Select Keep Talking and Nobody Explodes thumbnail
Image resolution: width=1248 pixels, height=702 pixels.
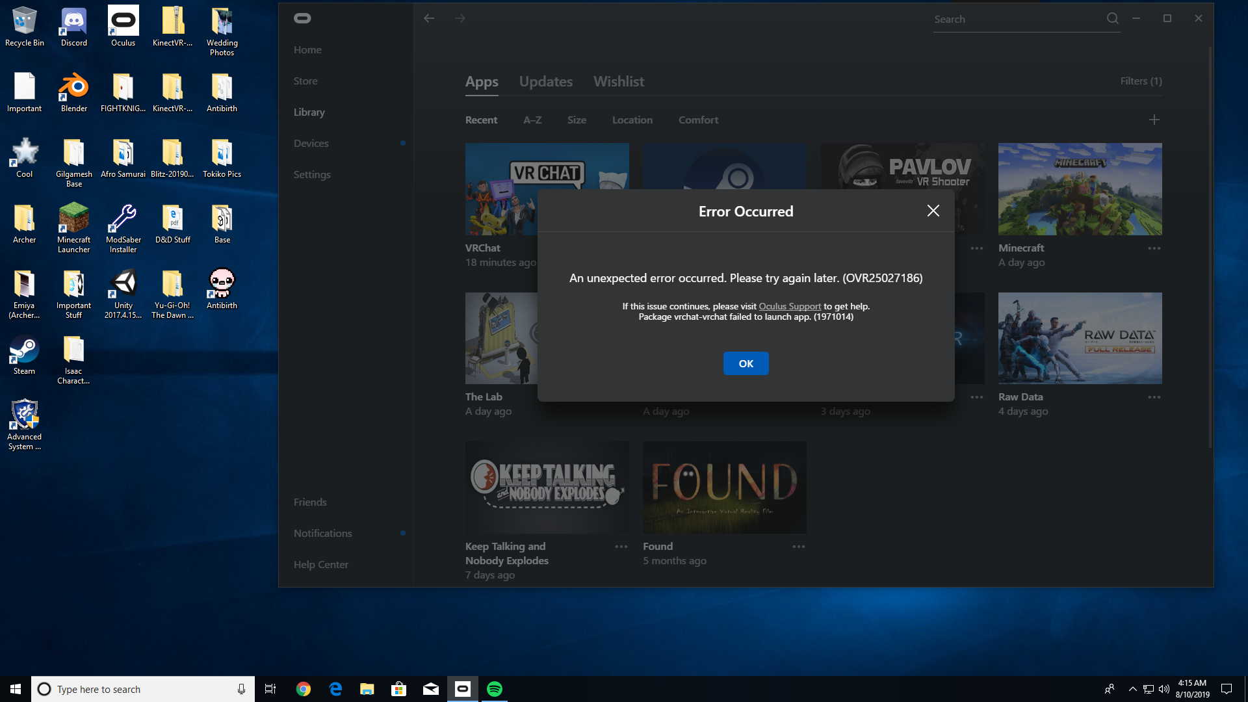pyautogui.click(x=547, y=487)
